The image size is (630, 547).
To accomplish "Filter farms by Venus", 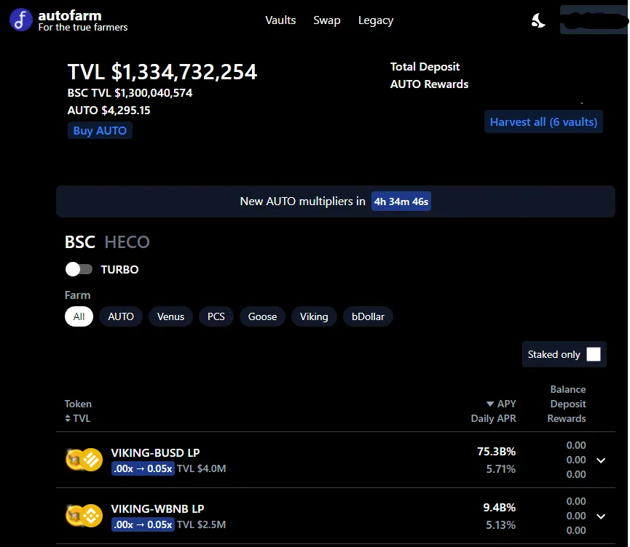I will (x=170, y=316).
